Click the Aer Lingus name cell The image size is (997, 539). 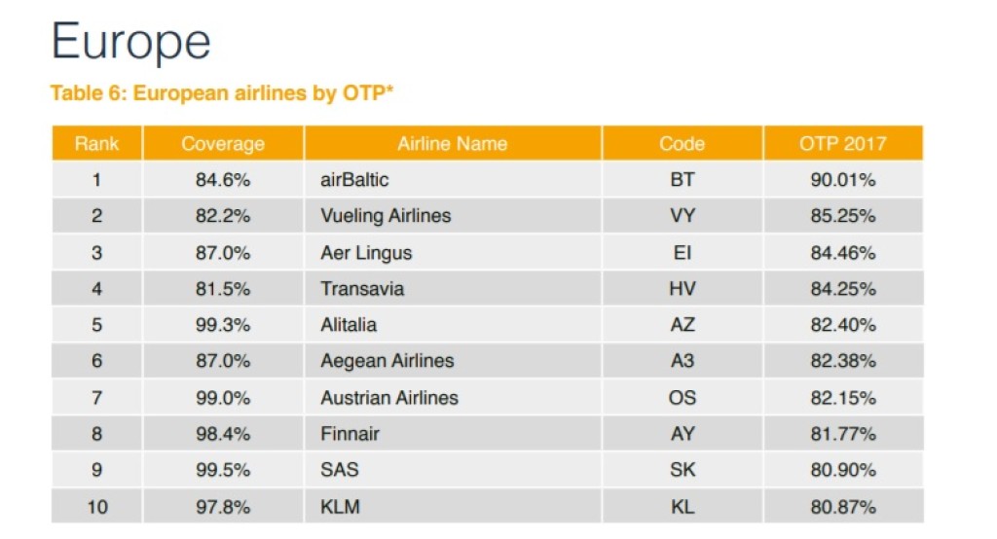point(366,253)
